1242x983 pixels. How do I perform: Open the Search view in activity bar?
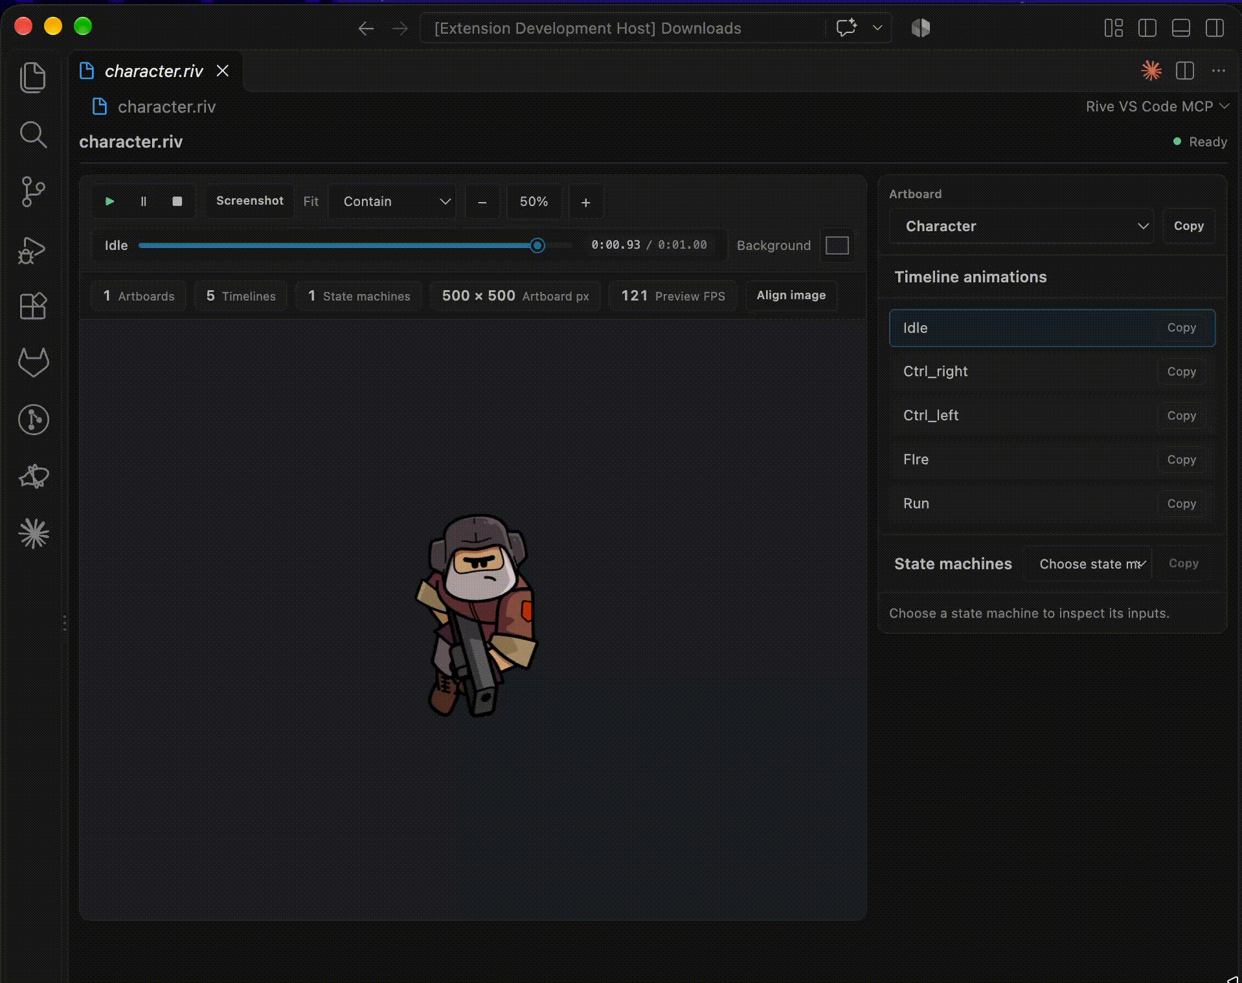pyautogui.click(x=33, y=135)
